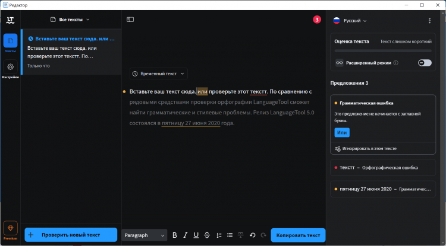The image size is (446, 246).
Task: Open the three-dot options menu
Action: tap(429, 20)
